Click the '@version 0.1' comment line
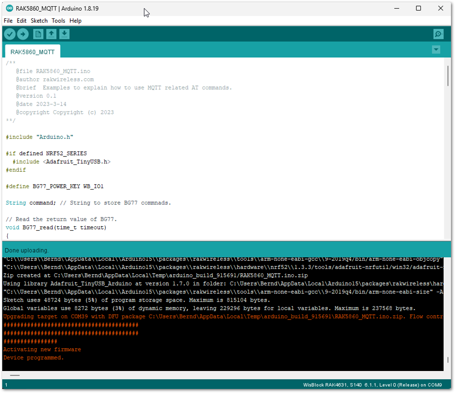Image resolution: width=455 pixels, height=393 pixels. coord(36,96)
